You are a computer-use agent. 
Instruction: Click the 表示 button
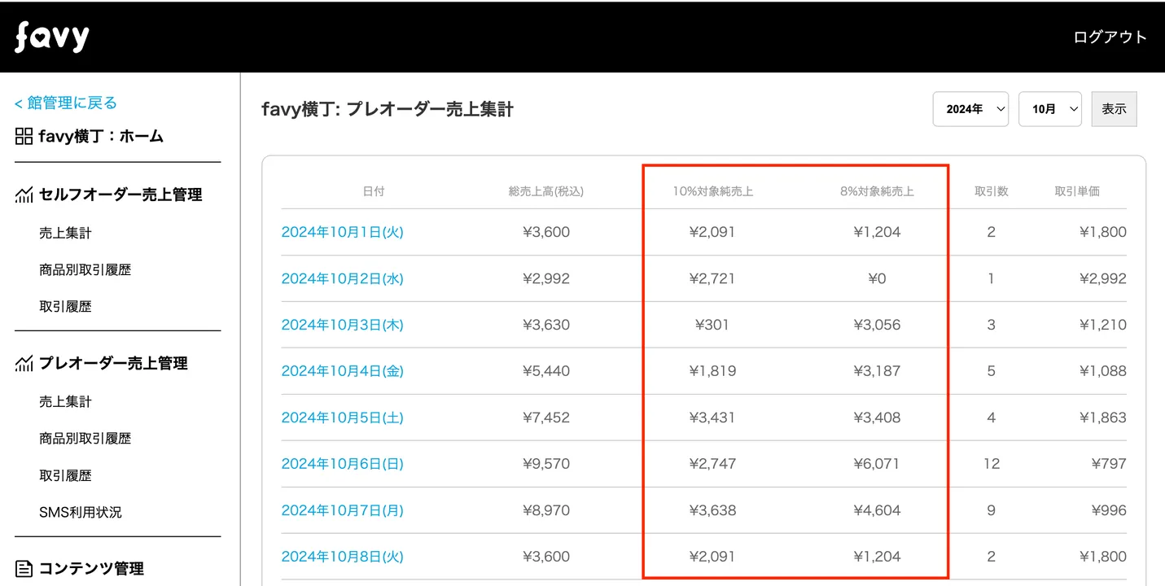pos(1114,109)
